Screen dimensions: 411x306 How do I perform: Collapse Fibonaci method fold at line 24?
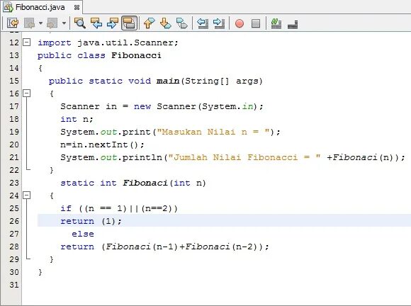tap(27, 195)
